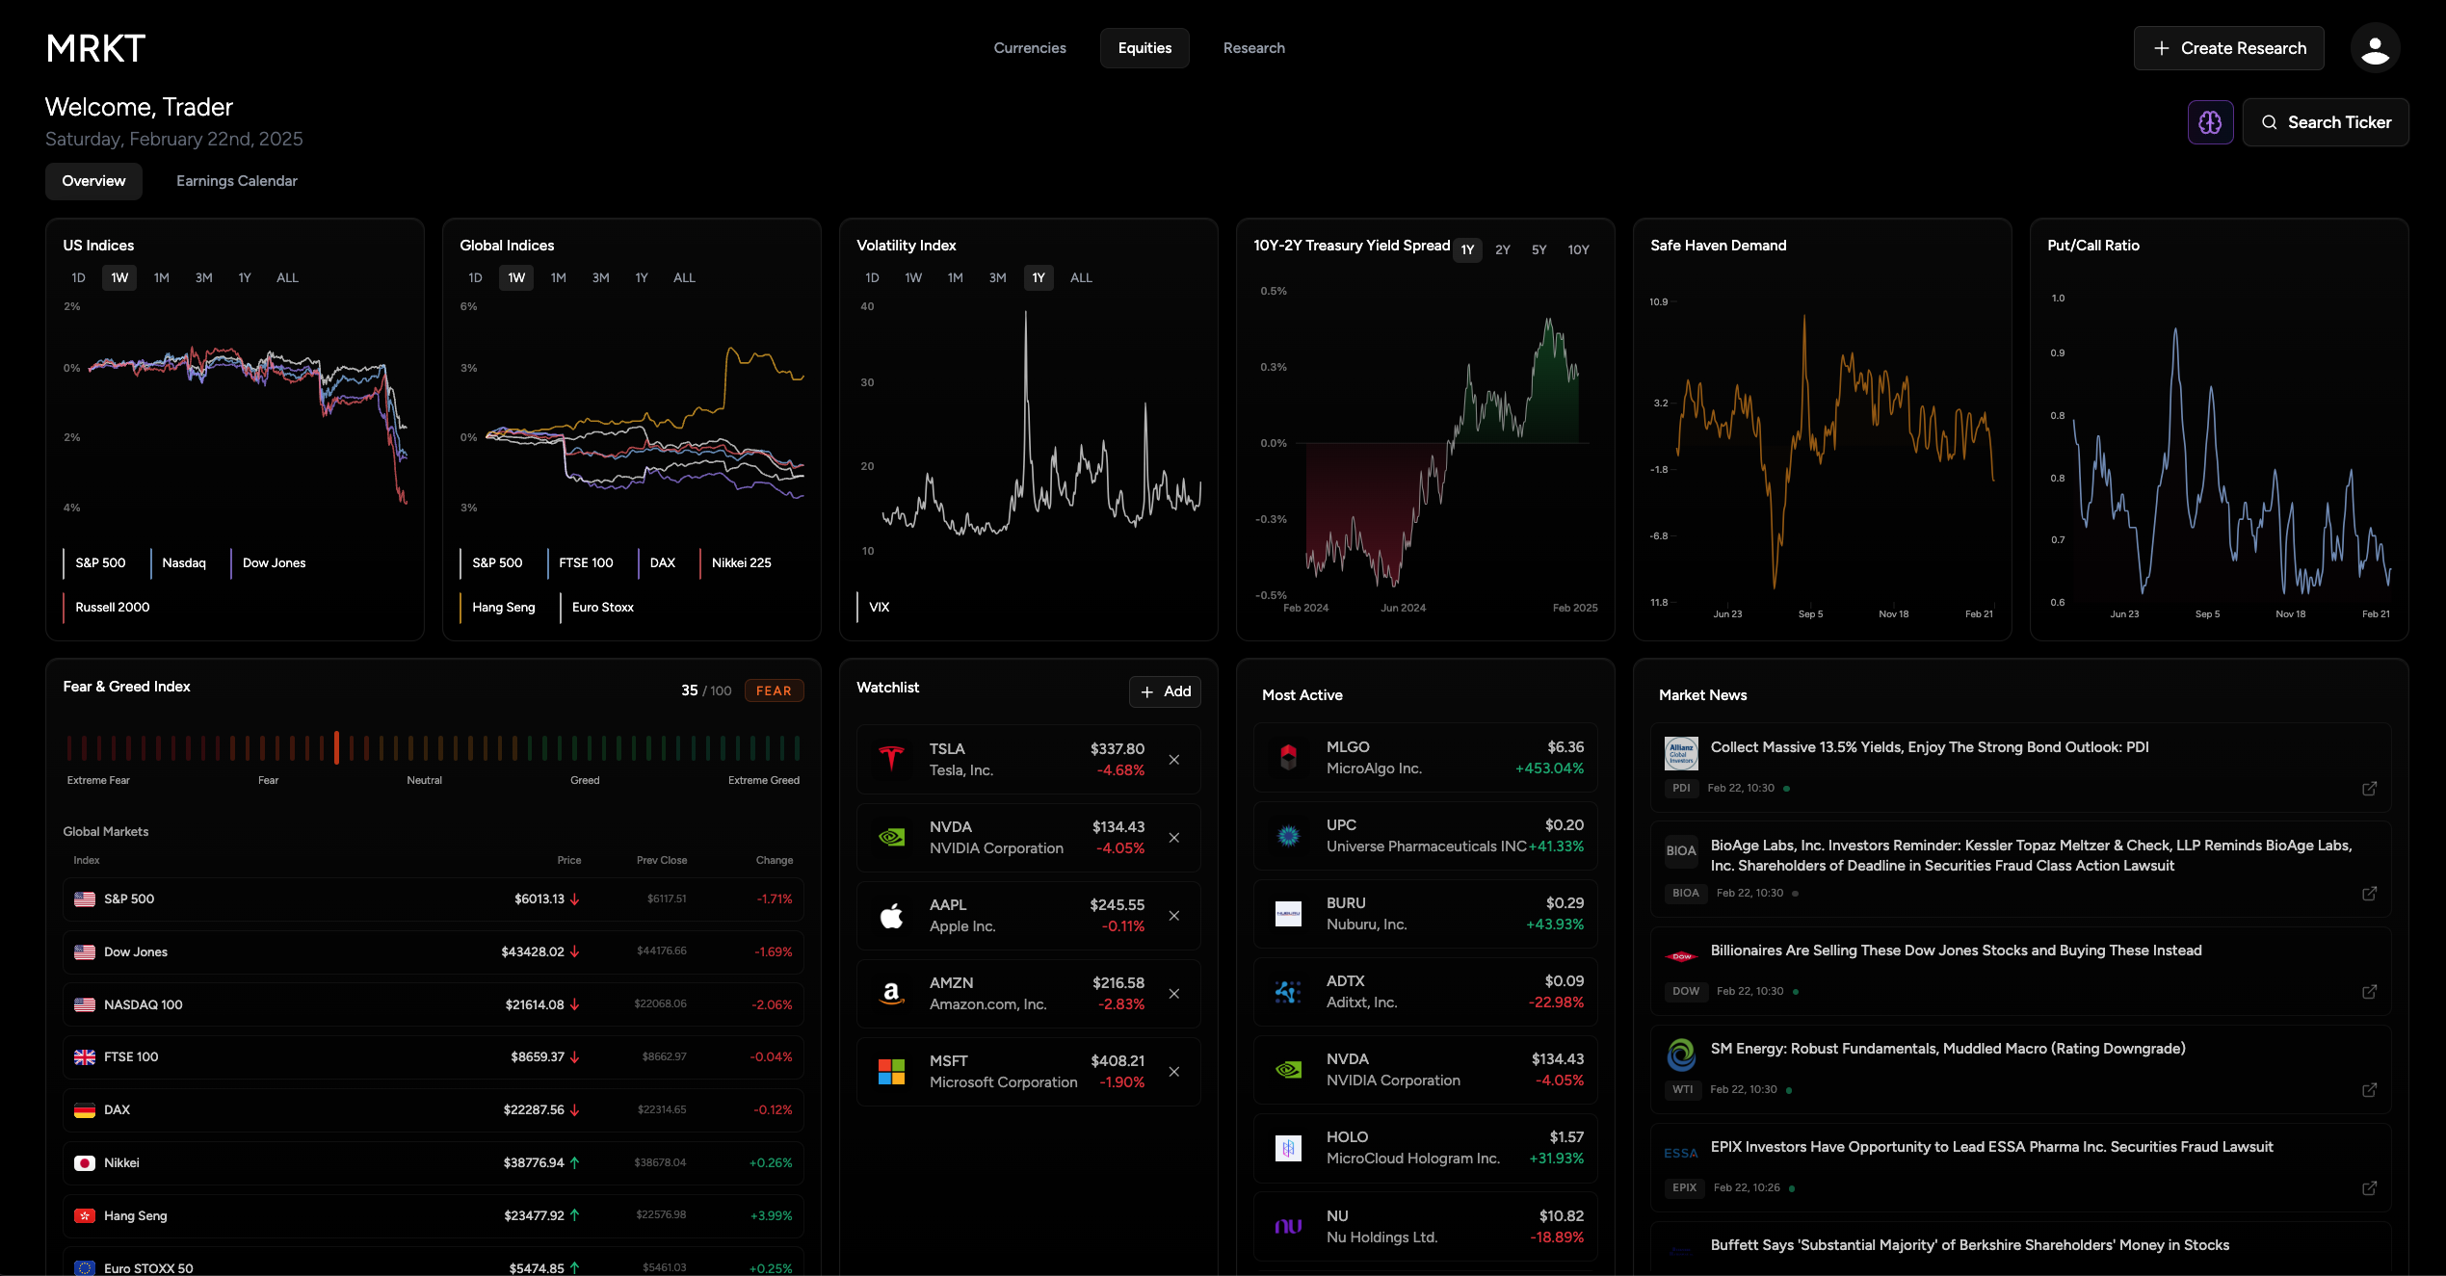Toggle VIX series in Volatility legend
The height and width of the screenshot is (1276, 2446).
click(875, 608)
